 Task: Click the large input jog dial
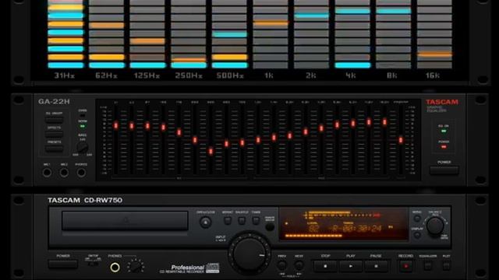click(249, 254)
